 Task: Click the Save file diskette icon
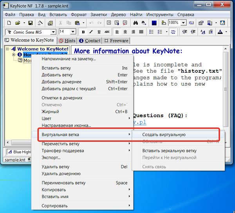click(x=31, y=23)
